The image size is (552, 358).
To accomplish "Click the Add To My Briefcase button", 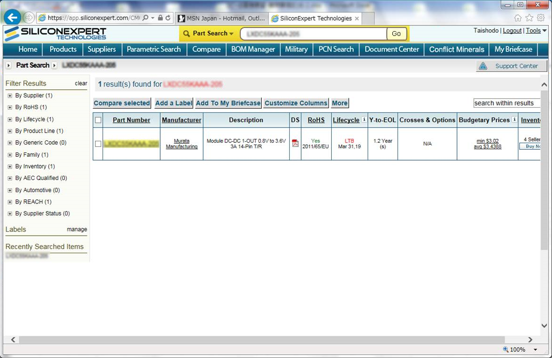I will coord(228,103).
